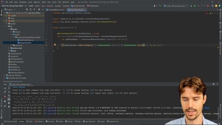Open the TODO tool window
This screenshot has width=222, height=125.
point(29,122)
